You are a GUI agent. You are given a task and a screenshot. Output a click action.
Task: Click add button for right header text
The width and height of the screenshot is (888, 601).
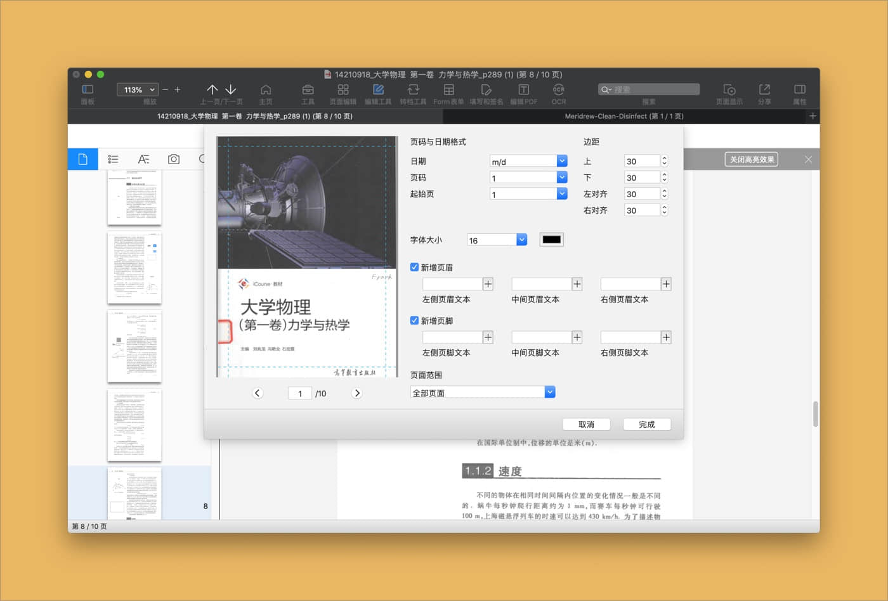[666, 284]
